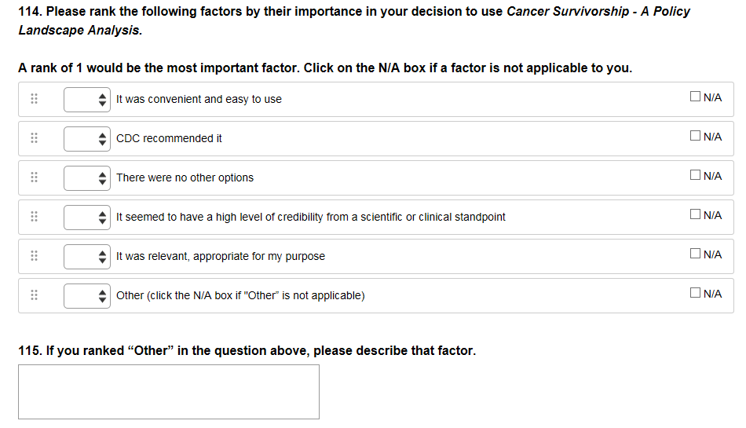This screenshot has width=746, height=428.
Task: Check the N/A box for the 'Other' factor
Action: pyautogui.click(x=695, y=294)
